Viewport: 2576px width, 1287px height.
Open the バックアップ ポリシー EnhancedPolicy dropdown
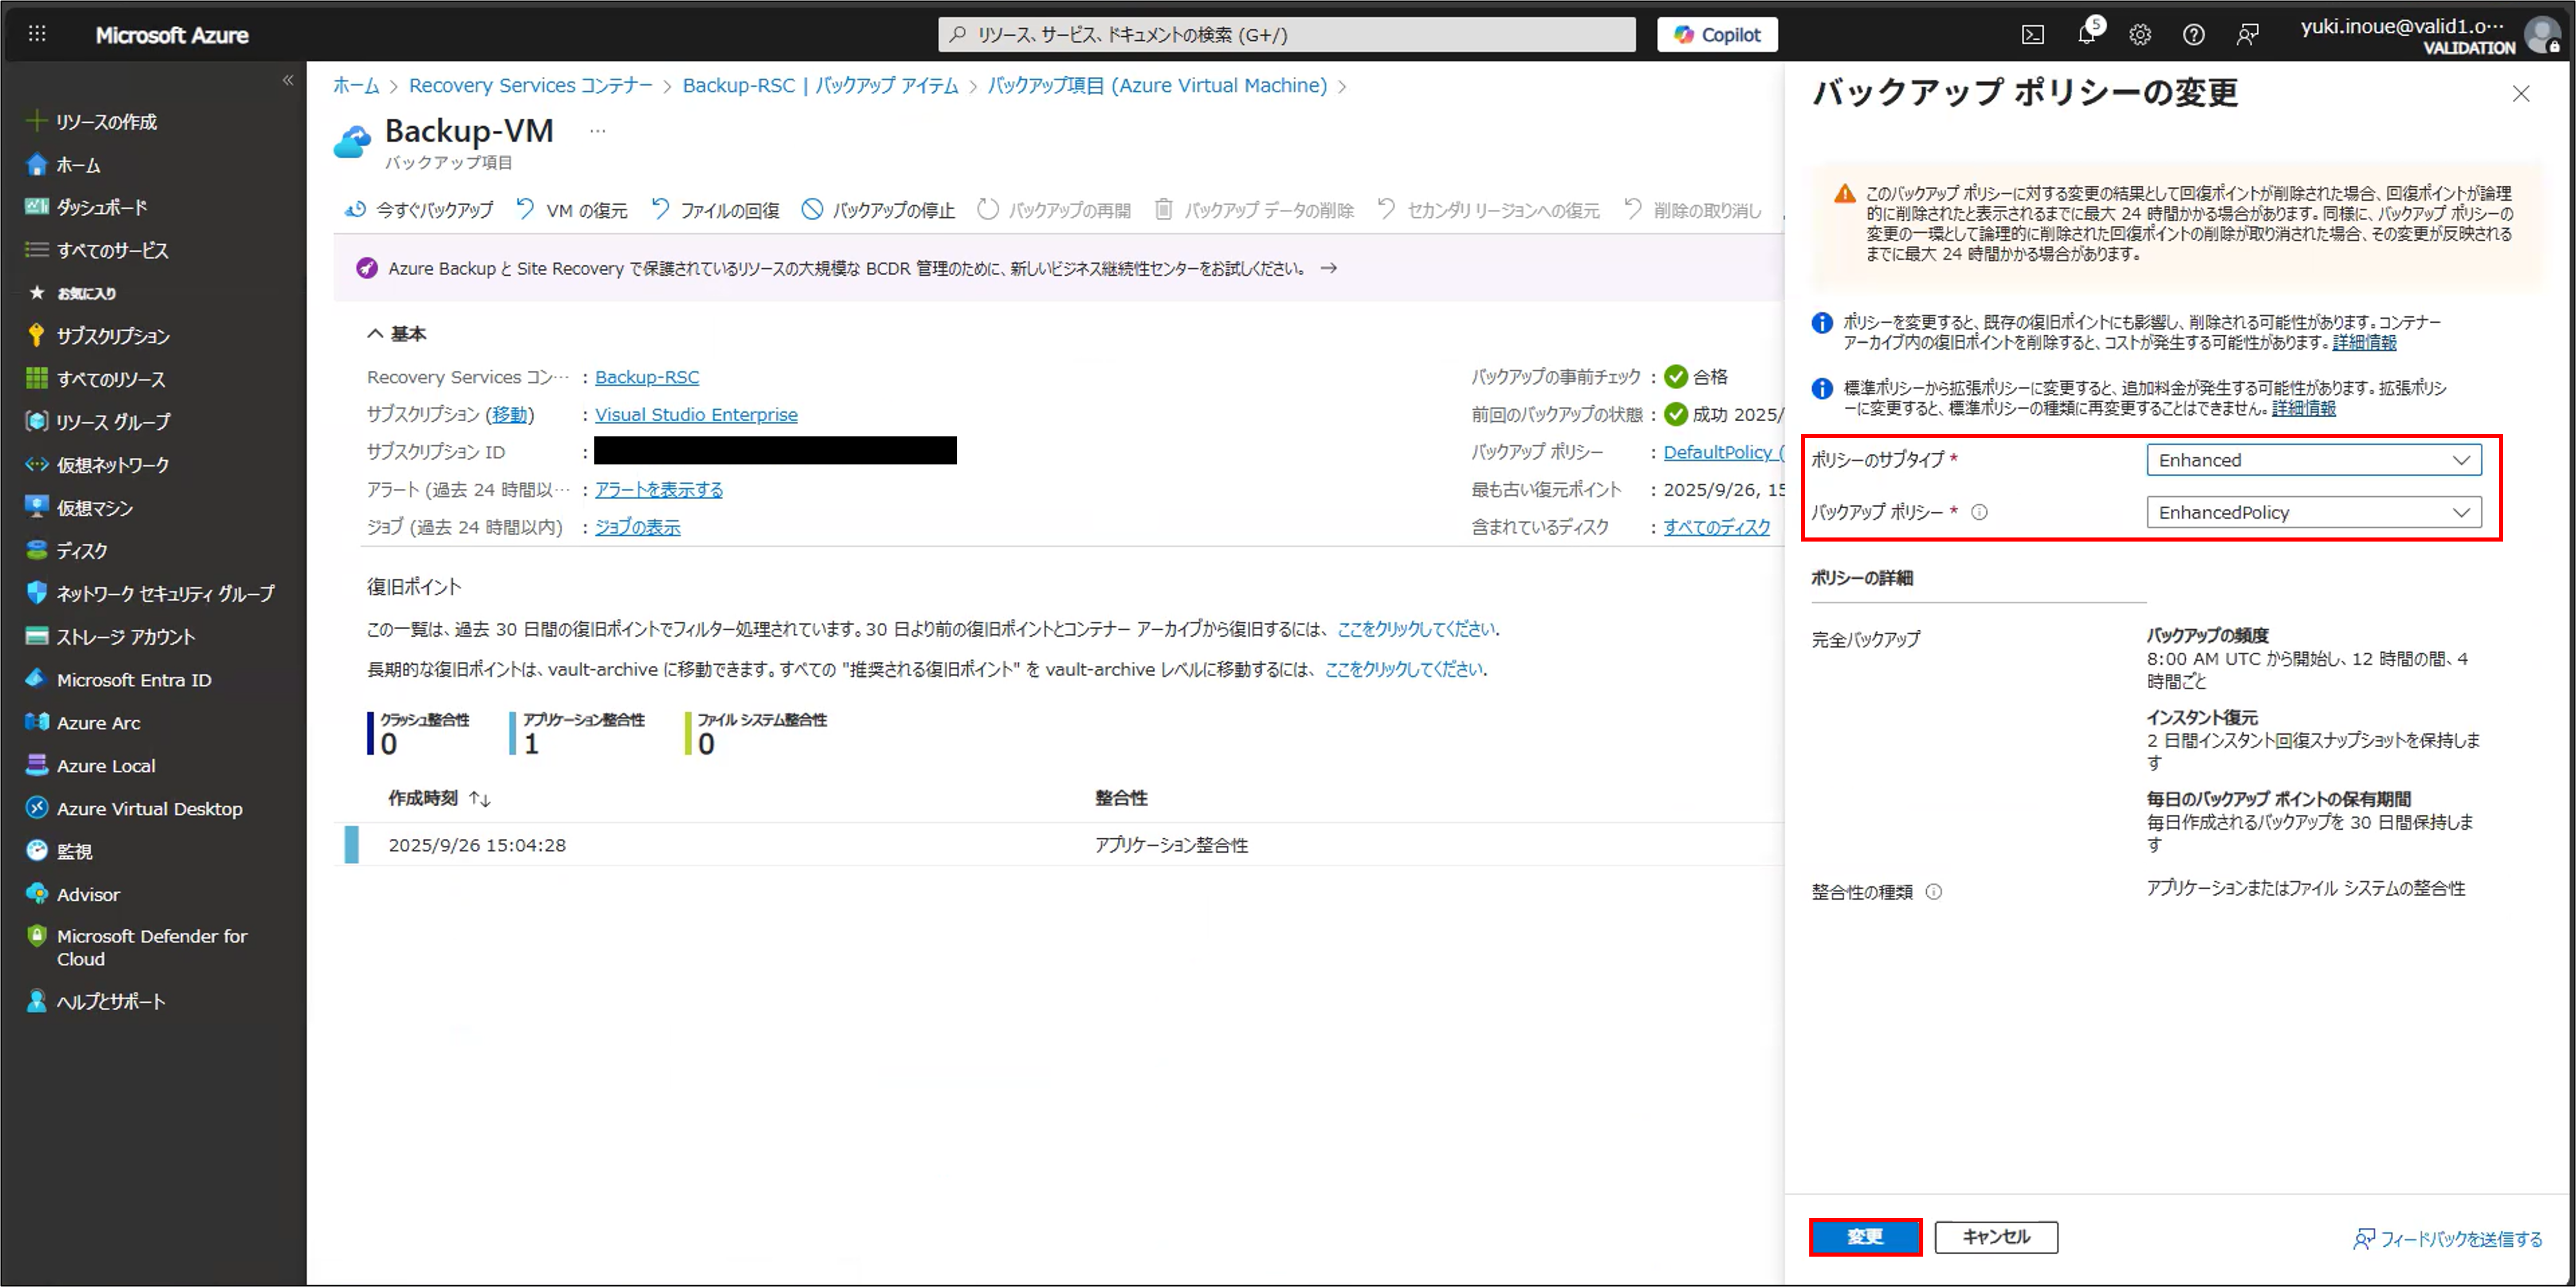pyautogui.click(x=2313, y=513)
